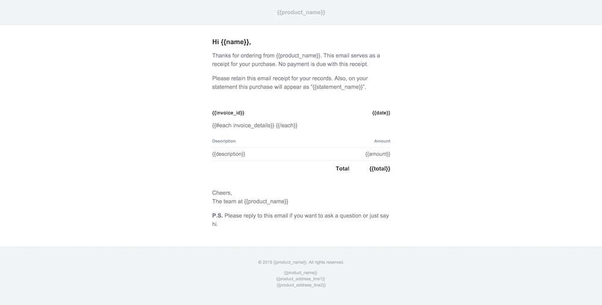
Task: Click footer {{product_name}} above address lines
Action: pyautogui.click(x=300, y=273)
